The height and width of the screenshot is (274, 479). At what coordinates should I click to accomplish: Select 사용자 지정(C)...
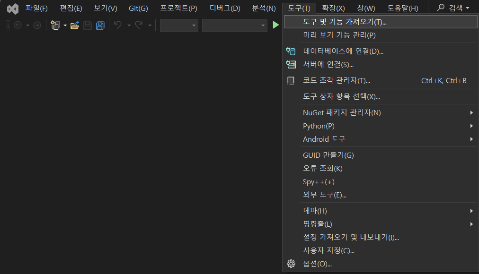pyautogui.click(x=381, y=250)
